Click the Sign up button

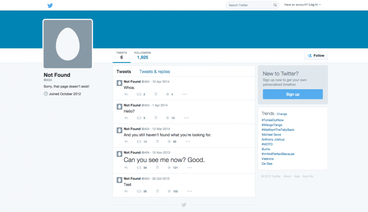click(x=293, y=94)
